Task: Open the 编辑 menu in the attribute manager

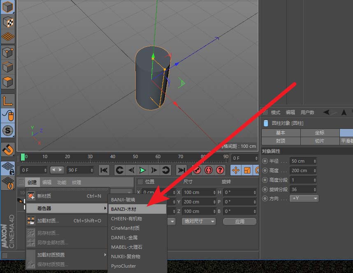Action: pyautogui.click(x=290, y=112)
